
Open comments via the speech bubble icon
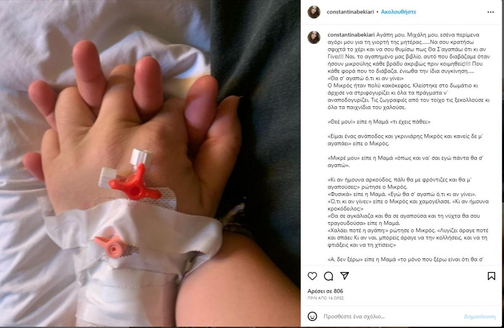point(328,276)
